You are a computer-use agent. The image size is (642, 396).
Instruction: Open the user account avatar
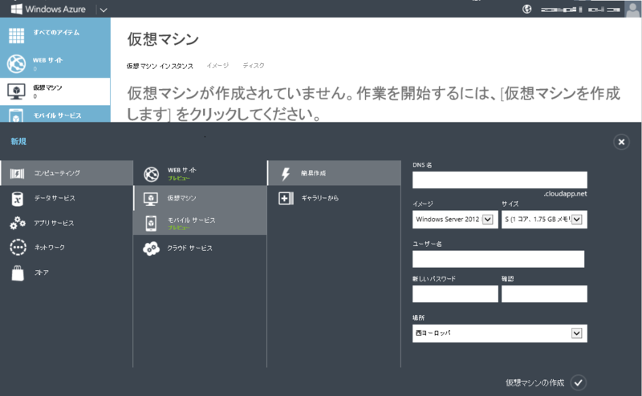[x=632, y=9]
